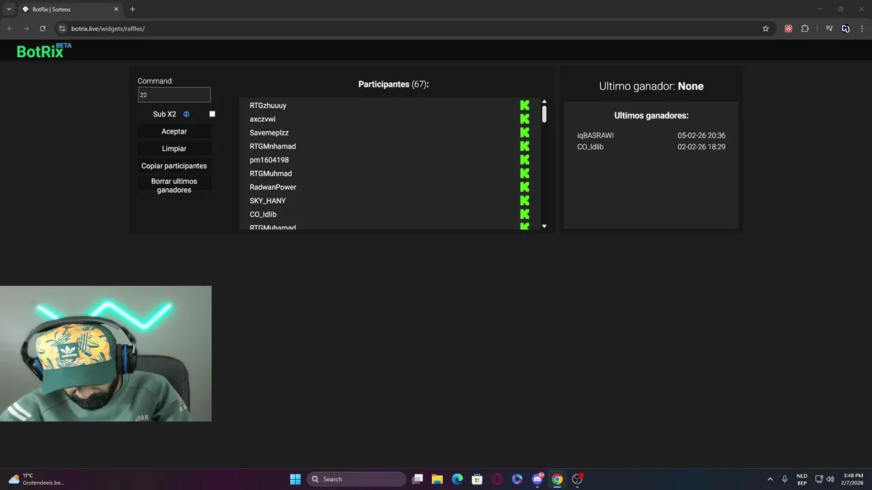Show hidden system tray icons
Image resolution: width=872 pixels, height=490 pixels.
click(770, 479)
